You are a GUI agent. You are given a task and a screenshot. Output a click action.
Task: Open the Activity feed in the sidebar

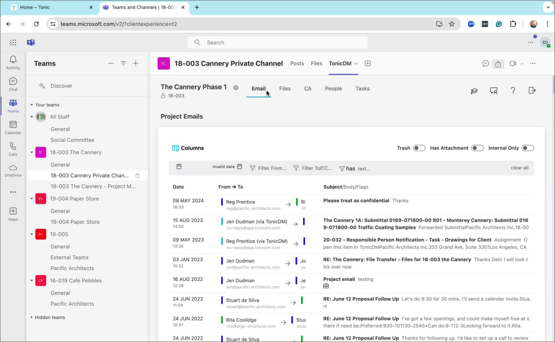[x=13, y=62]
